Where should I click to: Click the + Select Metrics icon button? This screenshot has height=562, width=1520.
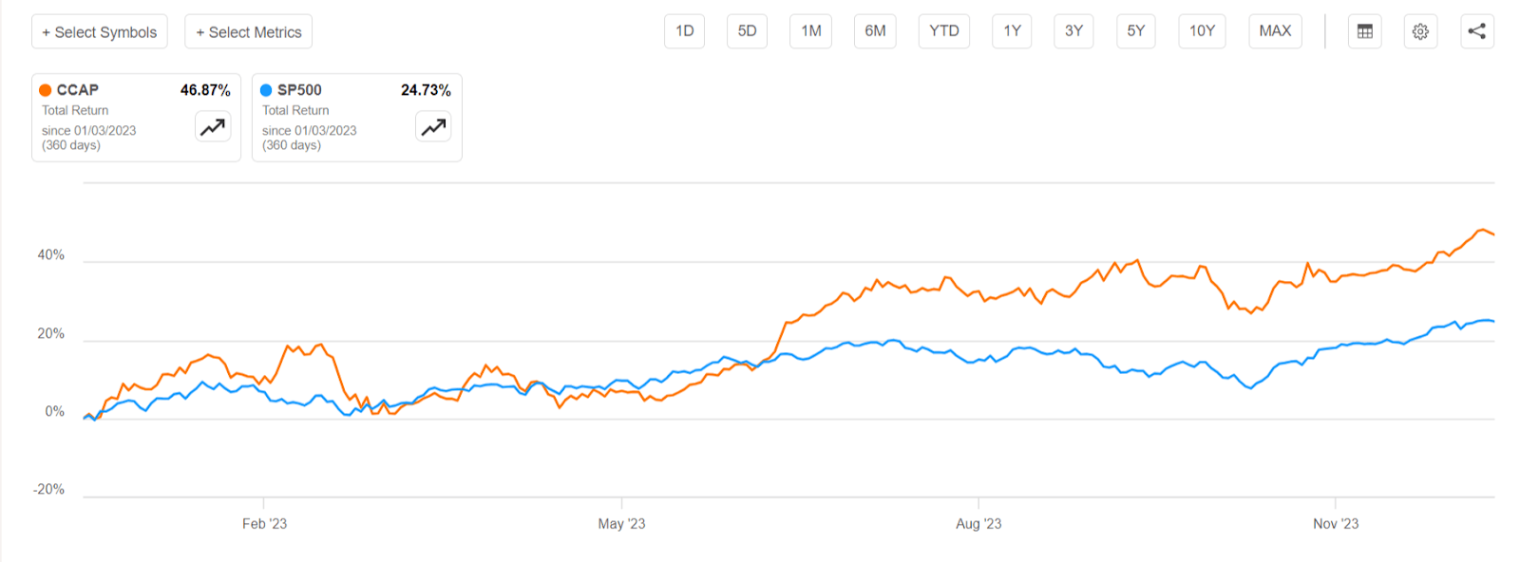248,30
